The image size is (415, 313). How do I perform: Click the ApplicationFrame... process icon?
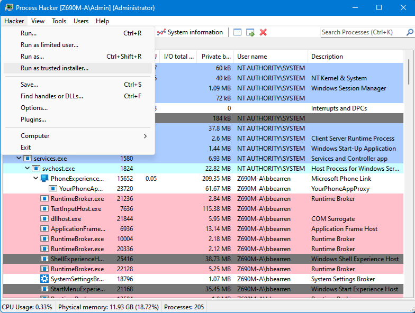point(44,228)
